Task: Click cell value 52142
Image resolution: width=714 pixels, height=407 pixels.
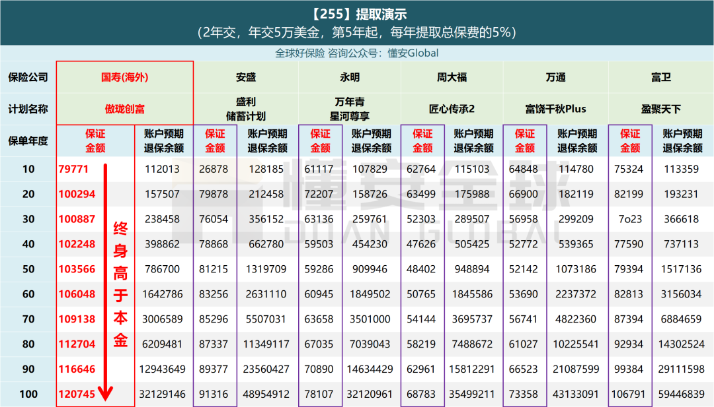Action: pyautogui.click(x=524, y=269)
